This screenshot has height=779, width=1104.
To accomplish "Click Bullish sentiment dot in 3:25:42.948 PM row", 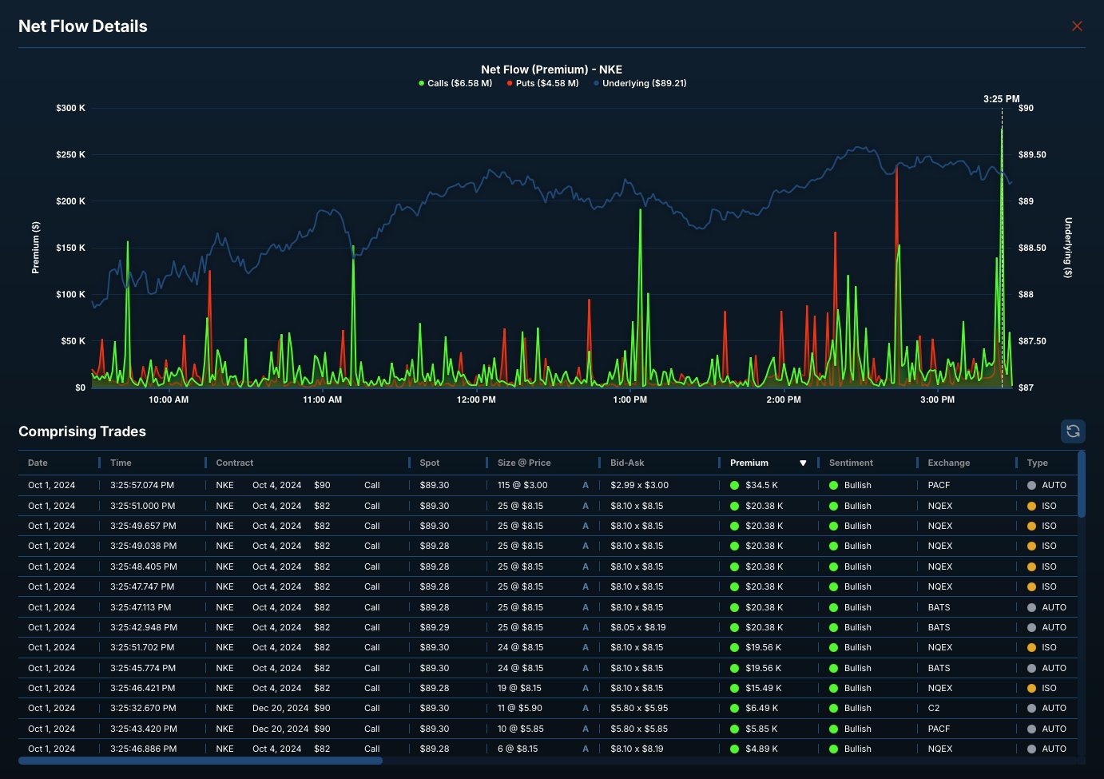I will pos(833,627).
